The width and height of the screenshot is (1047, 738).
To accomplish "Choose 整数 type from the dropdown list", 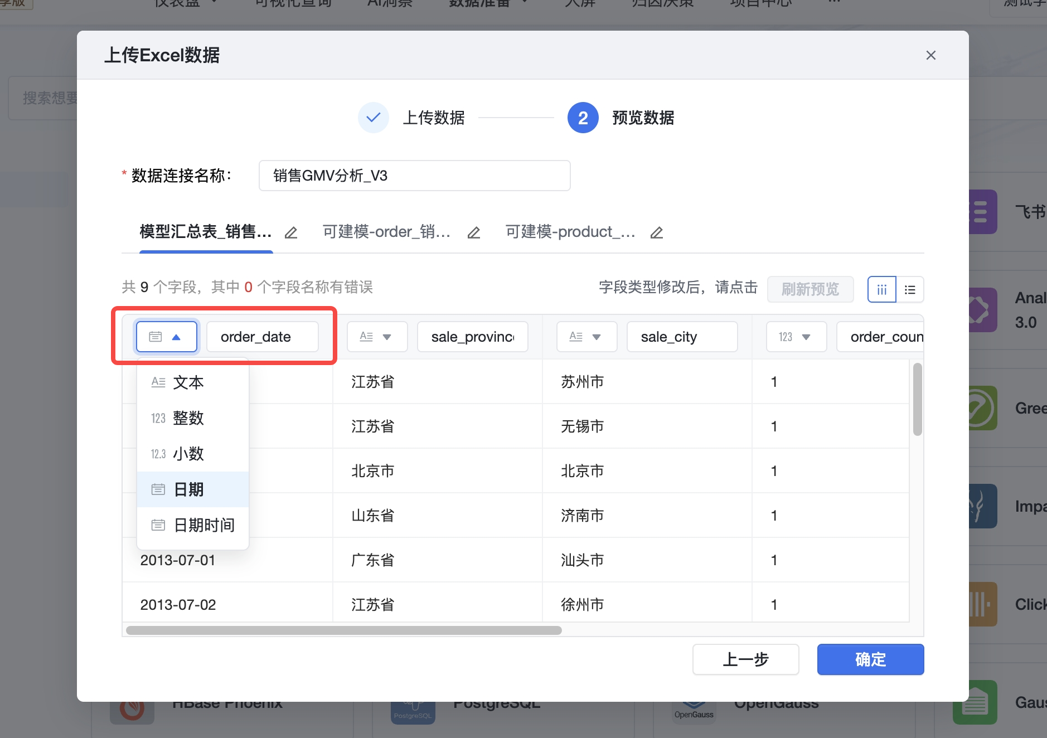I will click(188, 418).
